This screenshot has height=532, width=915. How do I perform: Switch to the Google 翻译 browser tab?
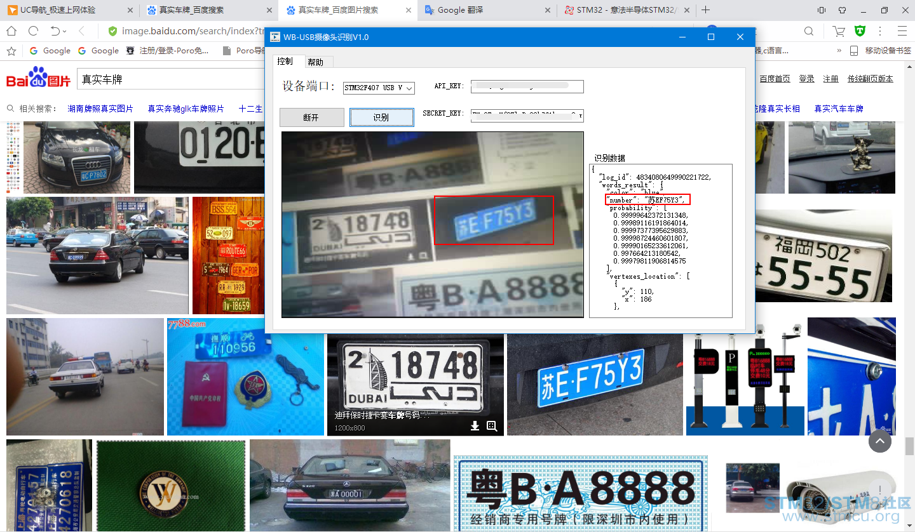point(487,10)
